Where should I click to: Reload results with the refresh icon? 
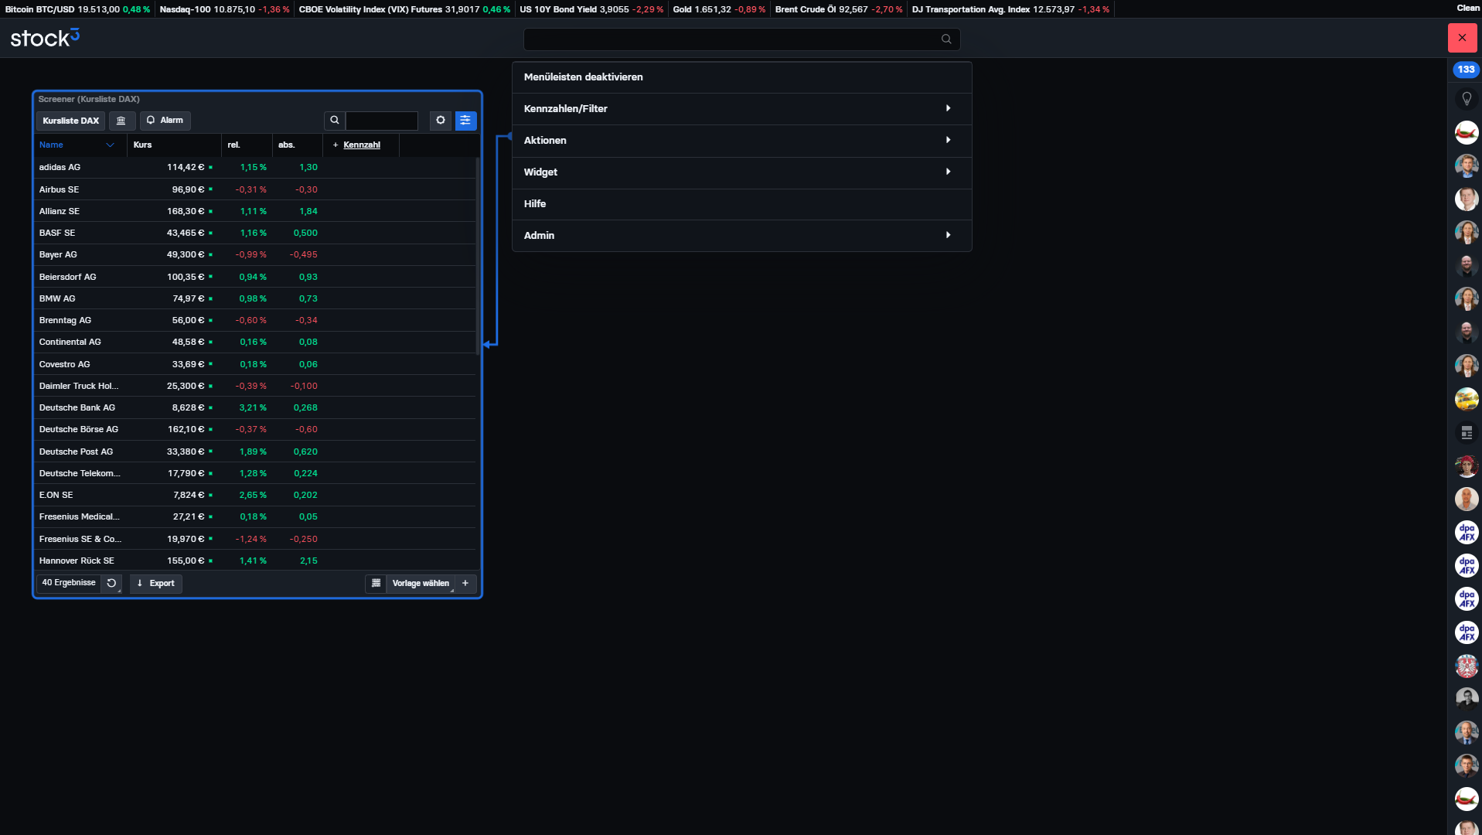click(111, 584)
